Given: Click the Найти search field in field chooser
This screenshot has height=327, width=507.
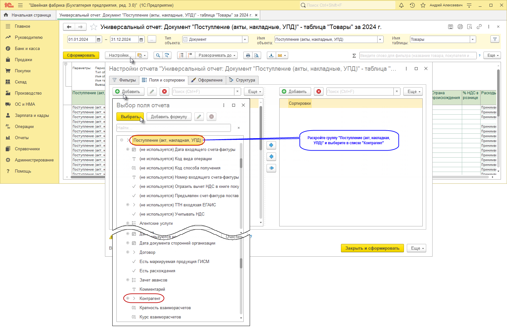Looking at the screenshot, I should (x=174, y=128).
